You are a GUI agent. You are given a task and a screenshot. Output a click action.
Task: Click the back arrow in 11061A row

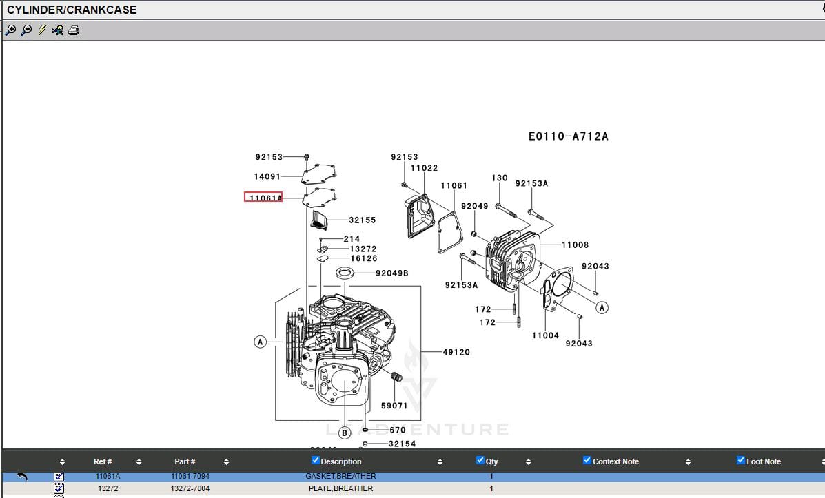pos(22,476)
